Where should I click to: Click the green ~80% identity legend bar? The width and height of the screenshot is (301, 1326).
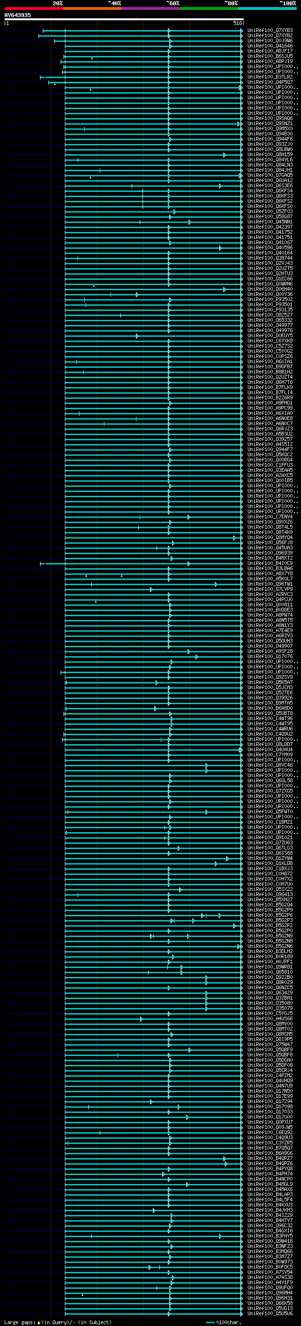click(209, 8)
